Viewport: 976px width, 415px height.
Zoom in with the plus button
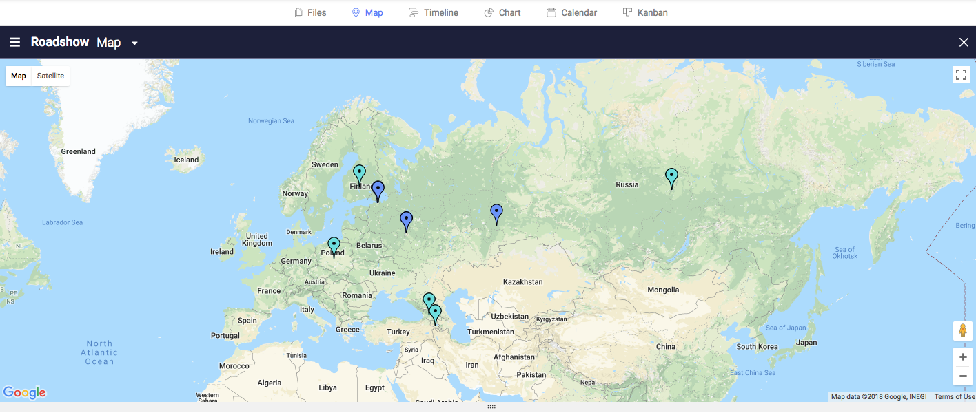(x=963, y=357)
